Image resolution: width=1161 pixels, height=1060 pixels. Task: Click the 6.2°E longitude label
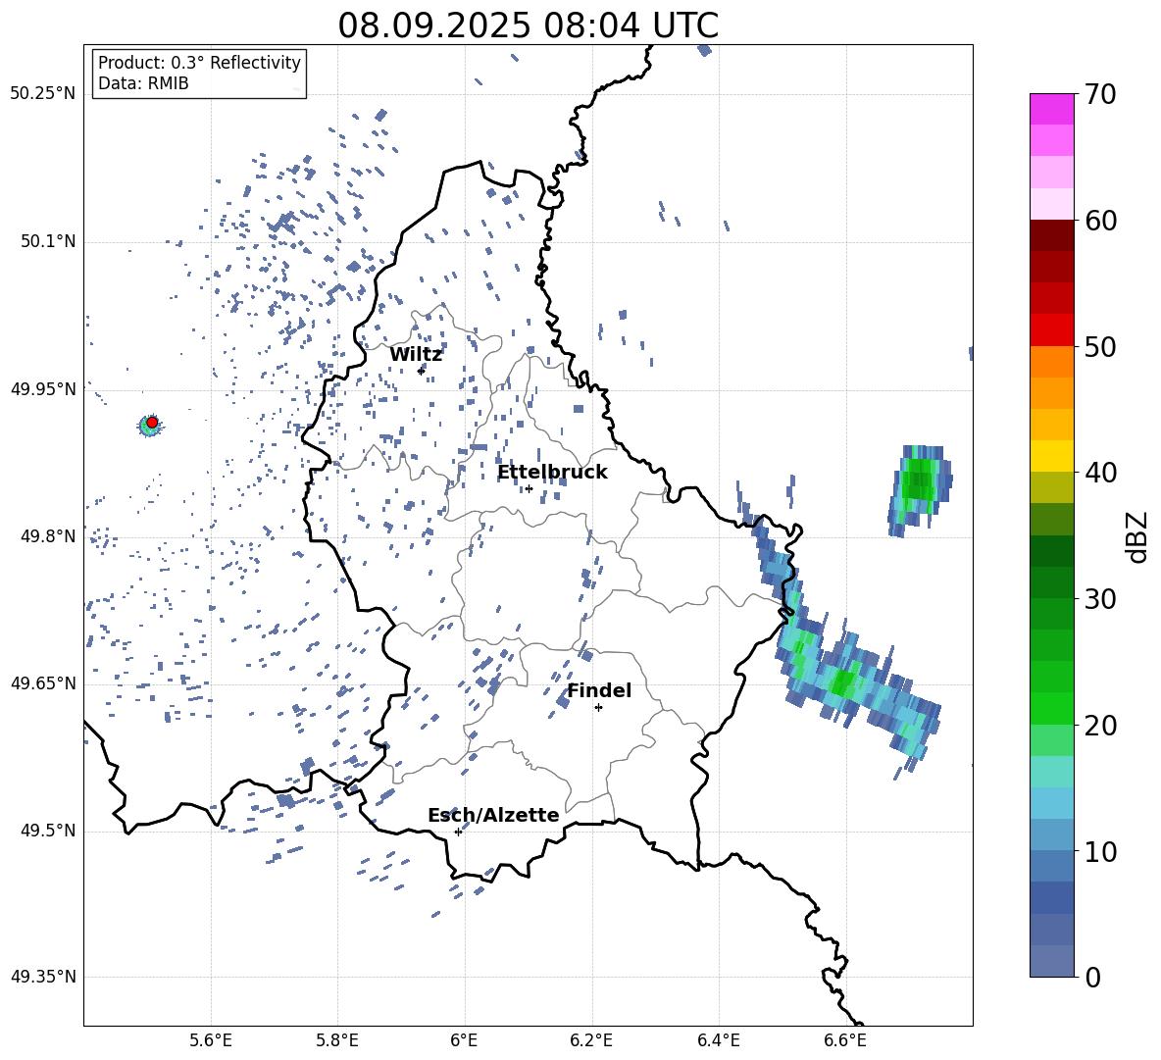[x=591, y=1040]
